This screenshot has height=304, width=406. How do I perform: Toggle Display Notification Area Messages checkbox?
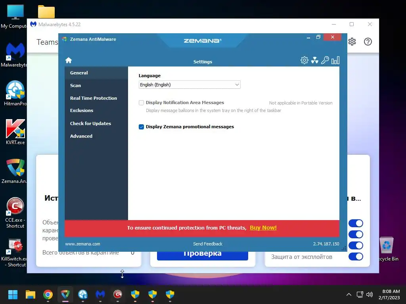(x=142, y=103)
